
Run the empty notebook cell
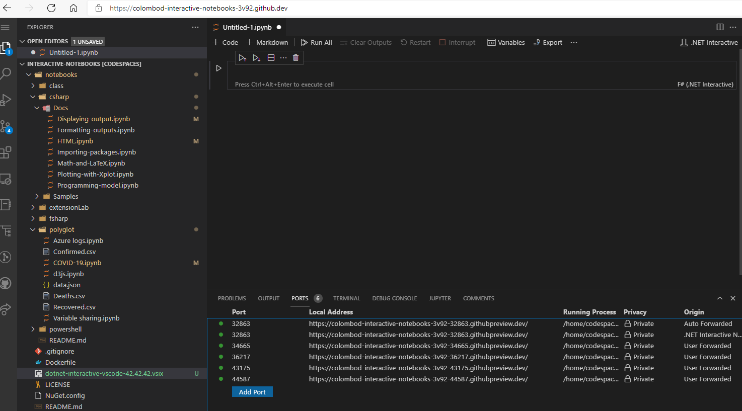click(218, 68)
